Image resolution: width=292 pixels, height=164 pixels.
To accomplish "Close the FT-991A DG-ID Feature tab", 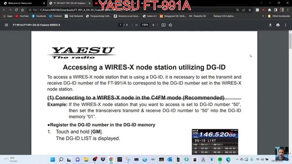I will (x=89, y=3).
